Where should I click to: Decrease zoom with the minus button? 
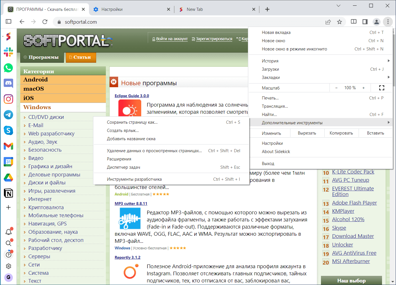336,88
